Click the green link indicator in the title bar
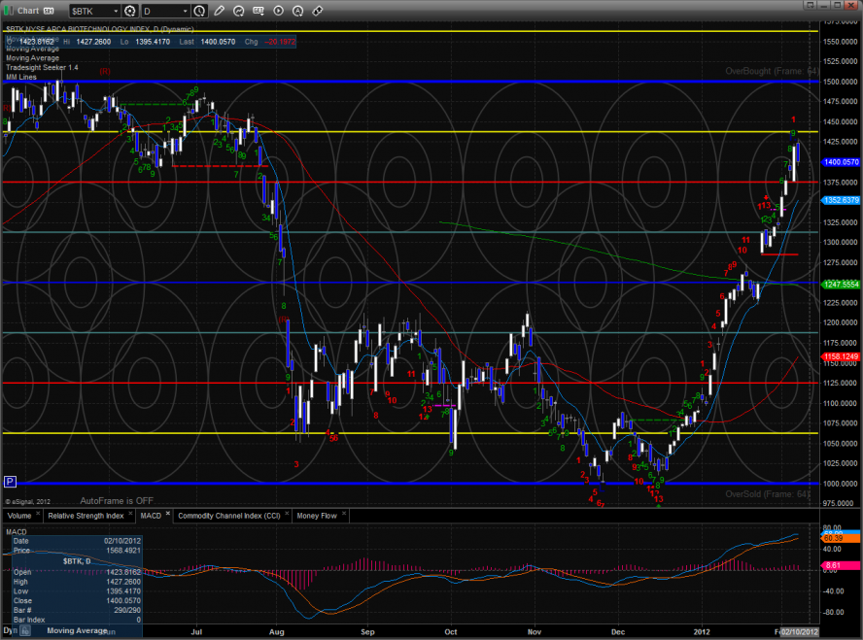Image resolution: width=863 pixels, height=640 pixels. coord(8,11)
